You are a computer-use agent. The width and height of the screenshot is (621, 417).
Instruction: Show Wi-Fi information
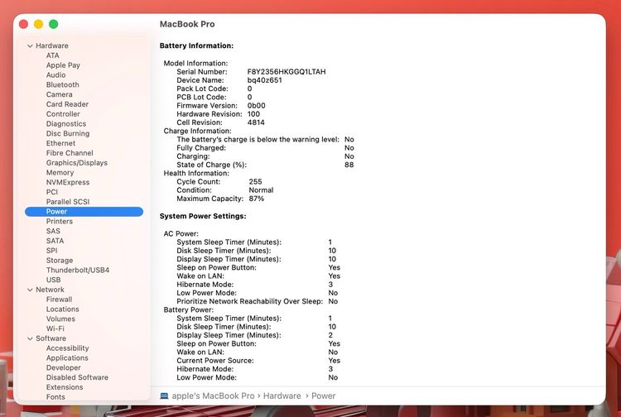(x=55, y=328)
